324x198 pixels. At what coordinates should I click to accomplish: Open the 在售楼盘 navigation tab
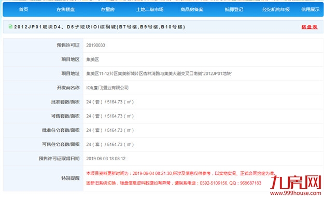66,9
